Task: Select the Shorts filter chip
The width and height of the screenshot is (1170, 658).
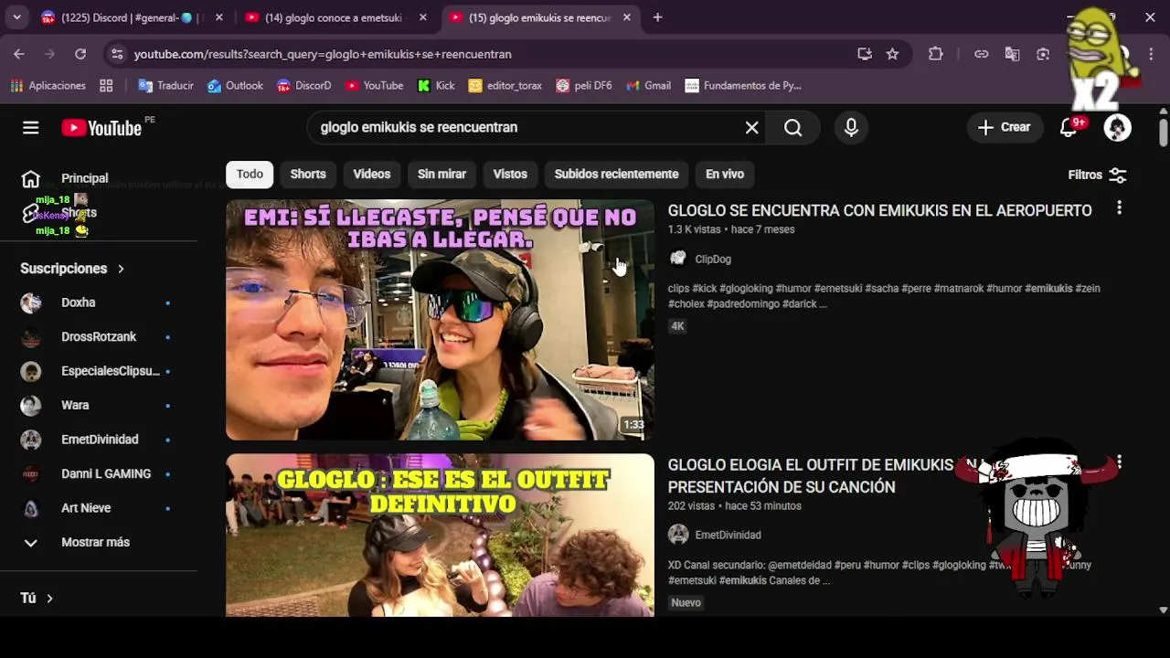Action: pyautogui.click(x=308, y=174)
